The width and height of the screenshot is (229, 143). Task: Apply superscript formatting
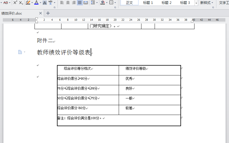coord(15,3)
